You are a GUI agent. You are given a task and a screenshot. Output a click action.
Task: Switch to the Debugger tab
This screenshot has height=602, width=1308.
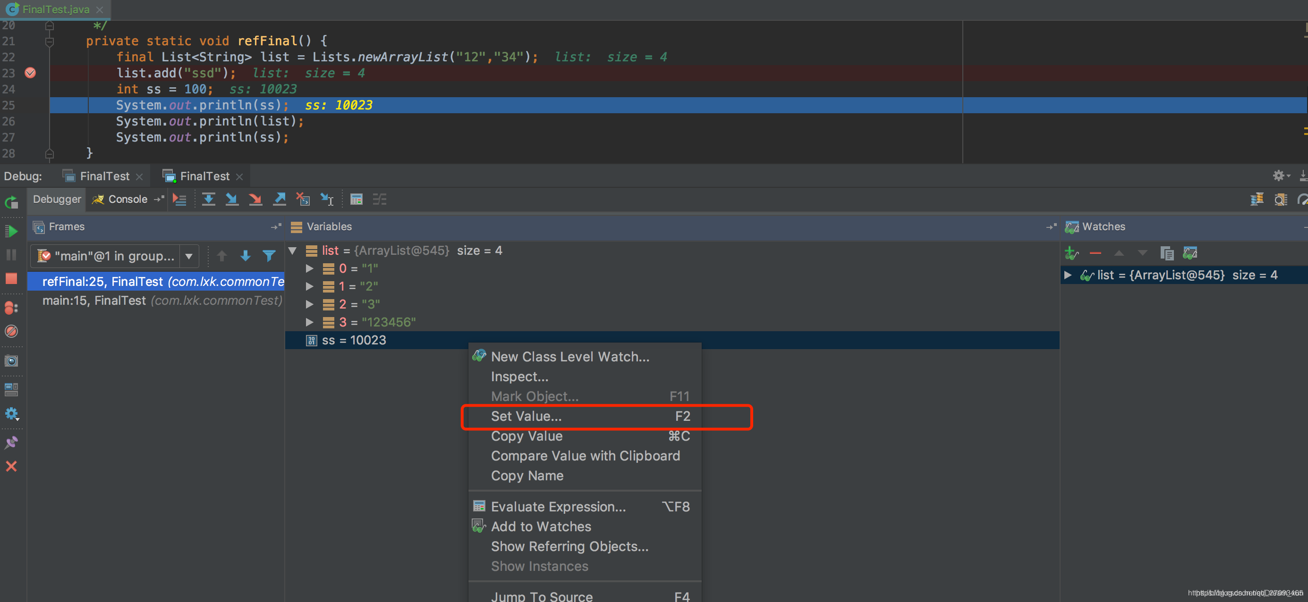(56, 199)
